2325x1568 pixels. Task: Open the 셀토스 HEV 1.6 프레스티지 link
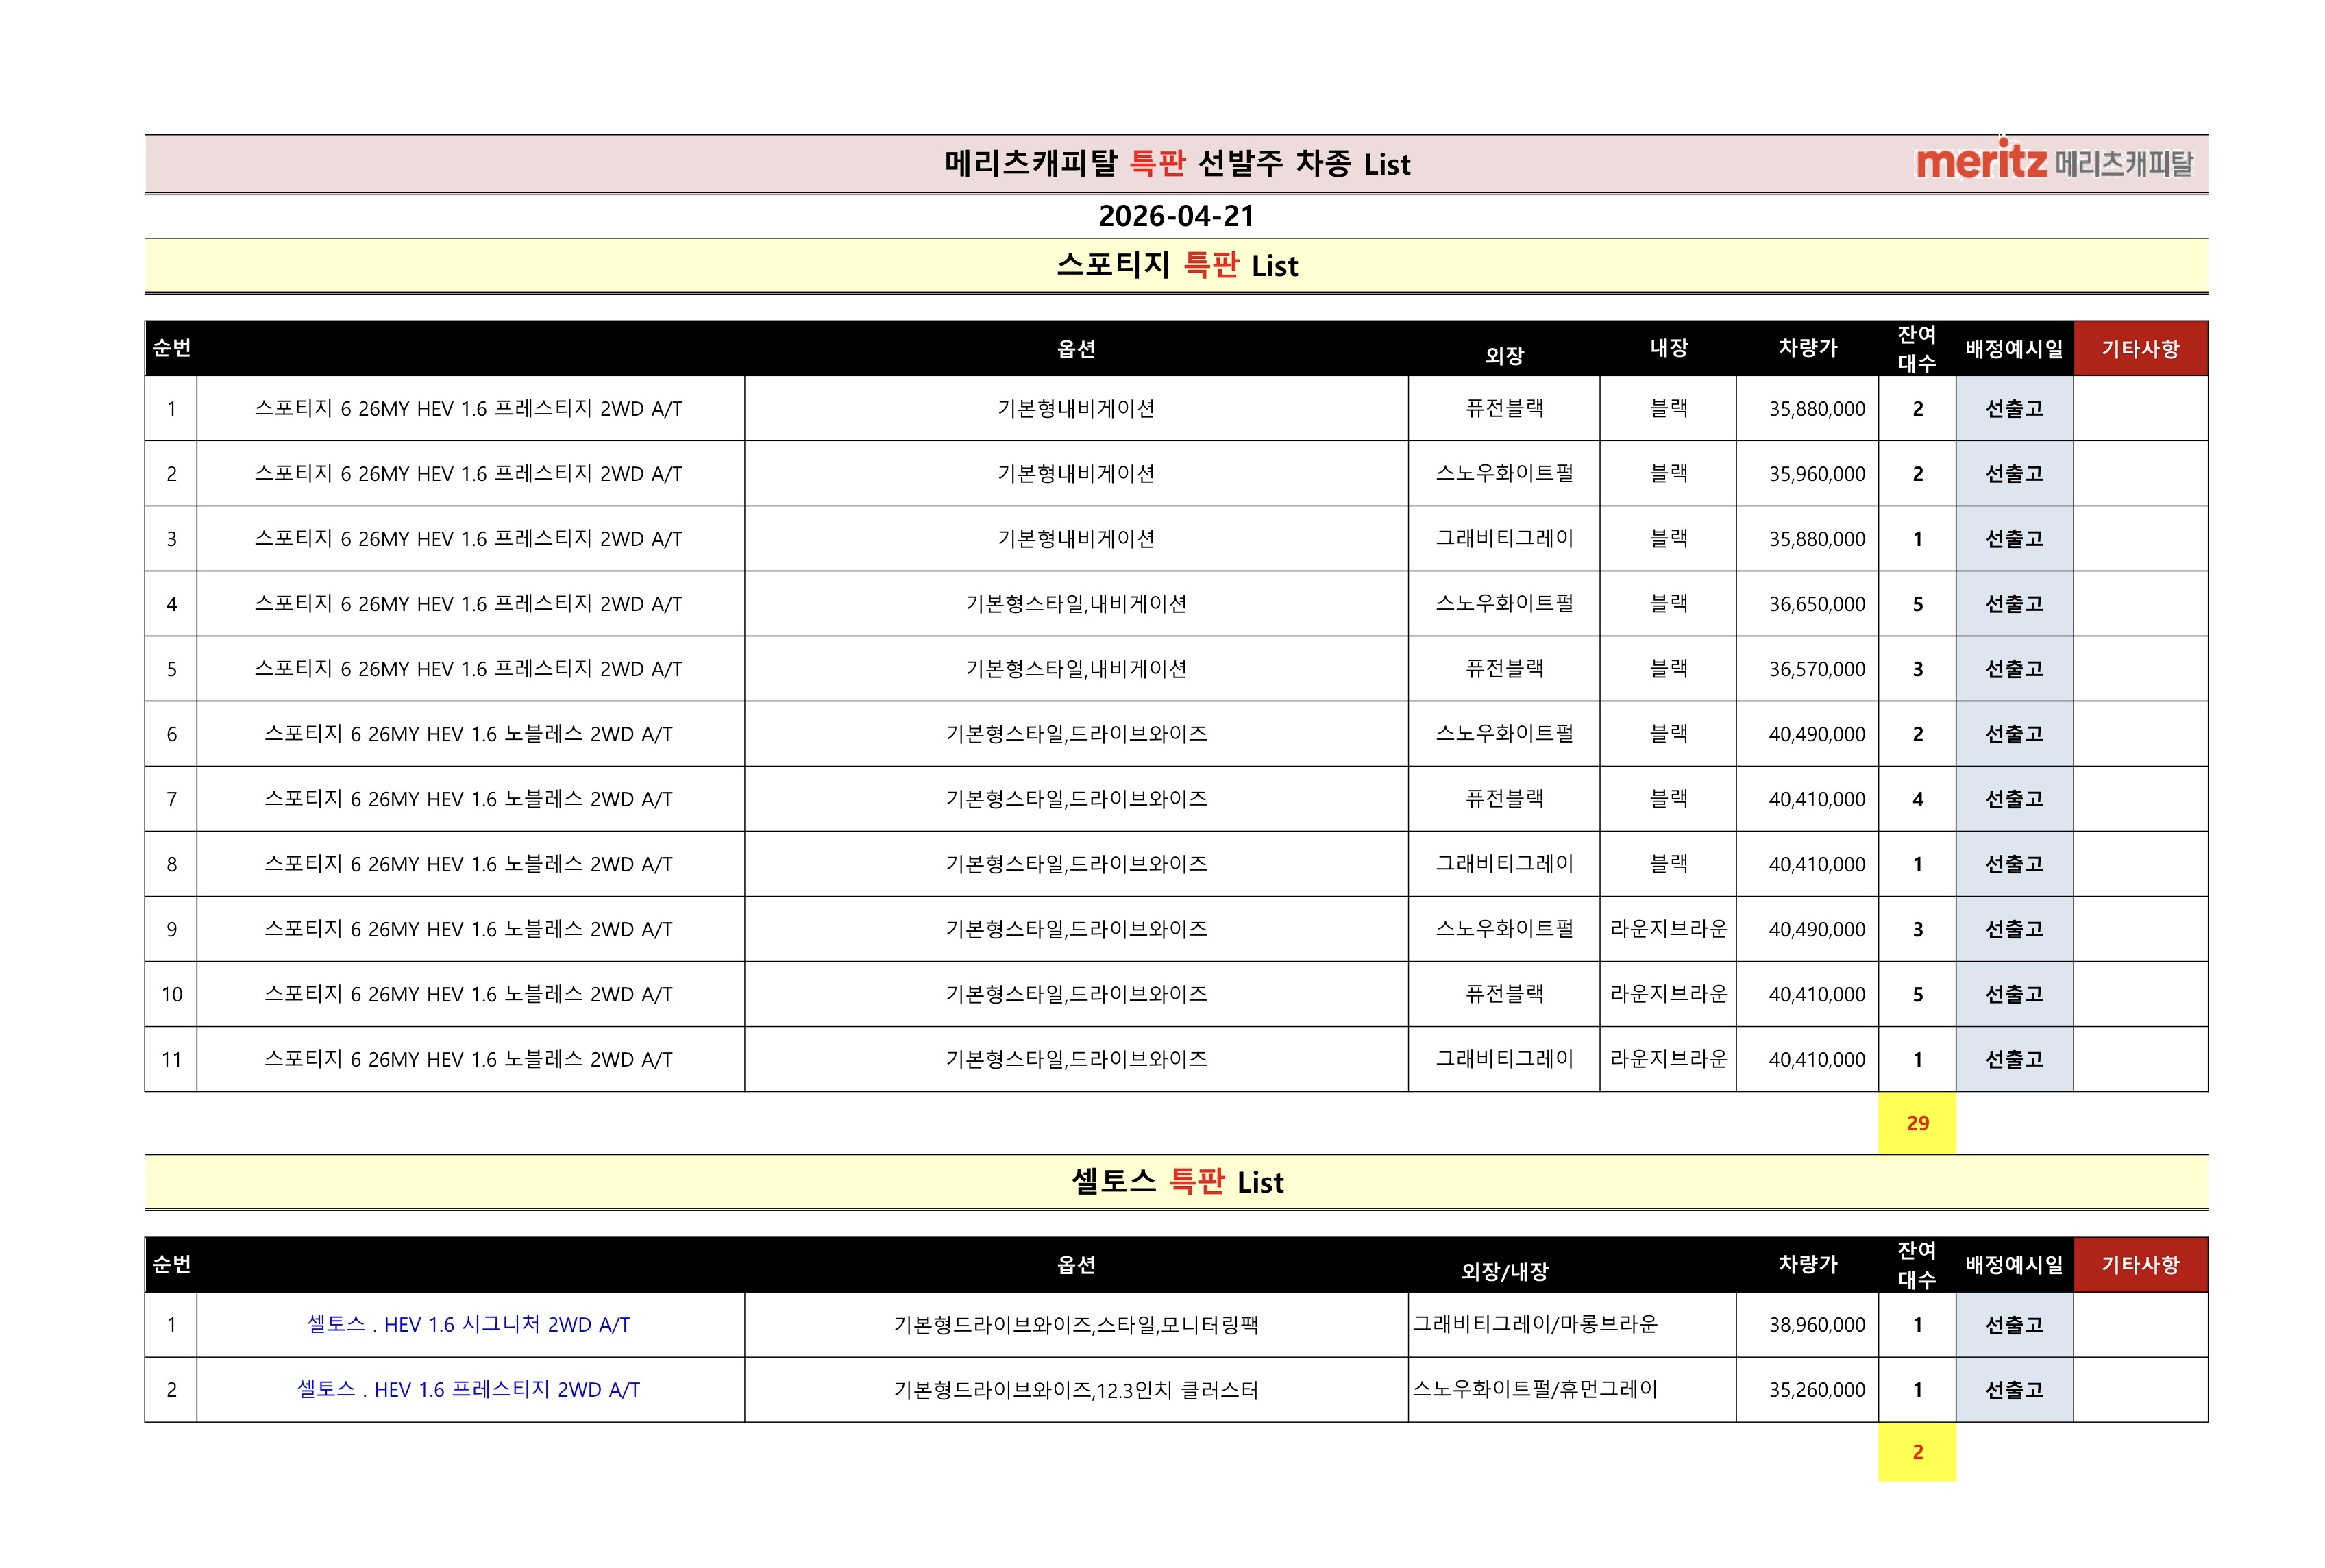[468, 1390]
